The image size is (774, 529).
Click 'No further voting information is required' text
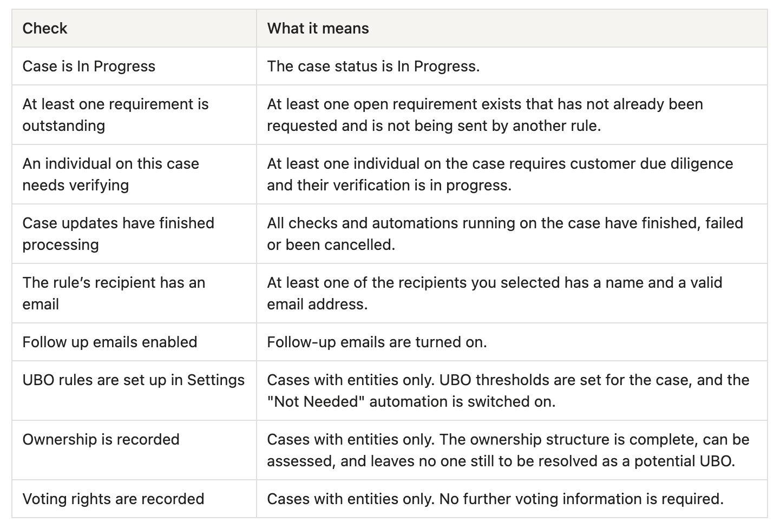(580, 499)
